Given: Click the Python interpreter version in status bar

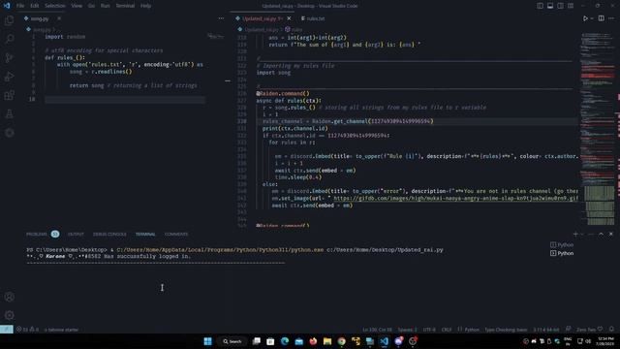Looking at the screenshot, I should click(x=546, y=330).
